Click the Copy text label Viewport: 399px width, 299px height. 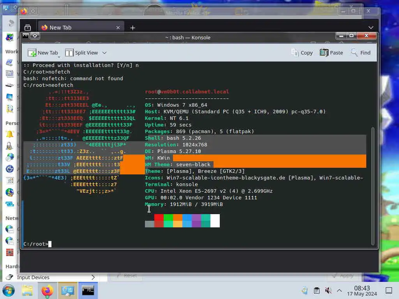click(x=307, y=53)
